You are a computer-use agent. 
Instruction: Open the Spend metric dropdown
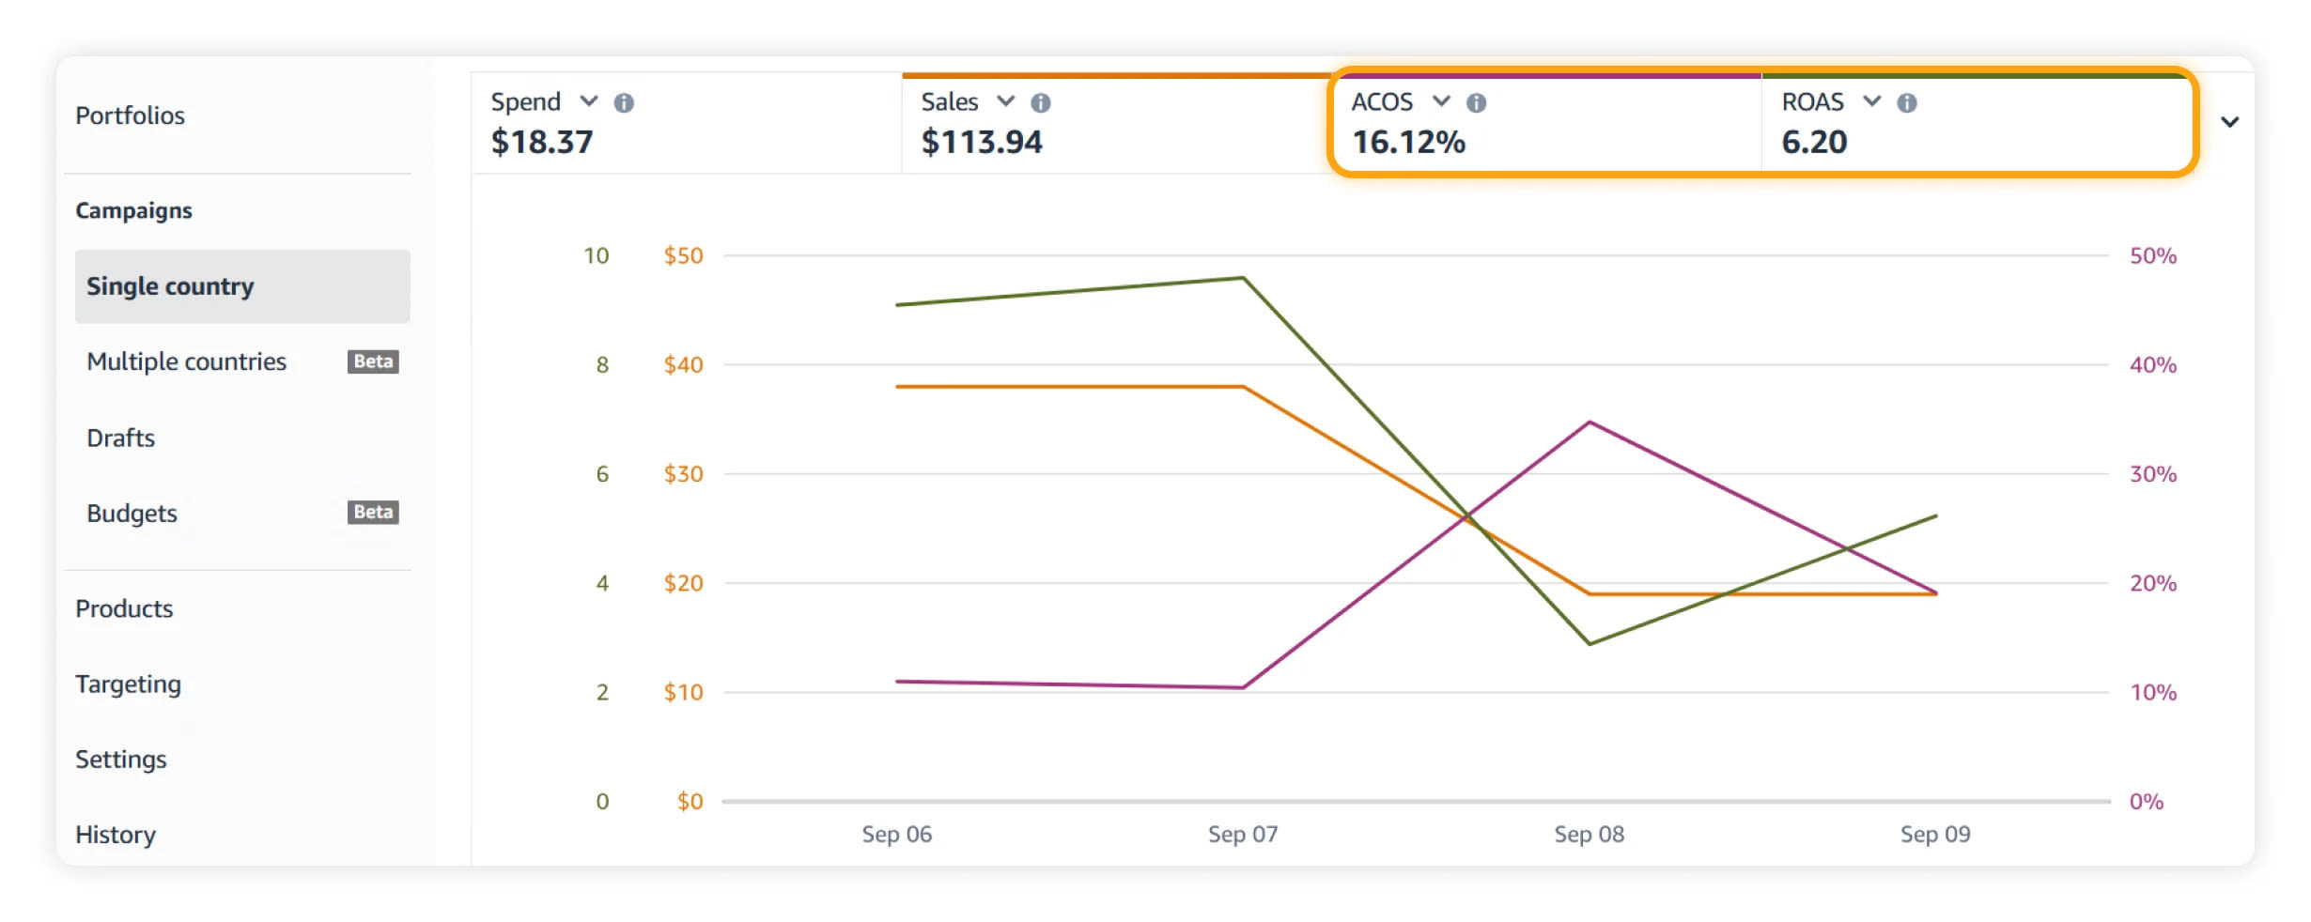[589, 101]
